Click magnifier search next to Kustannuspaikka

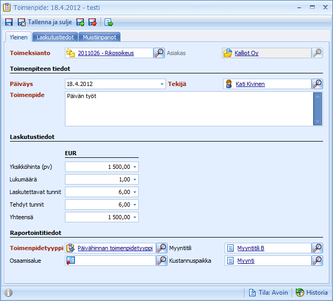click(x=317, y=261)
